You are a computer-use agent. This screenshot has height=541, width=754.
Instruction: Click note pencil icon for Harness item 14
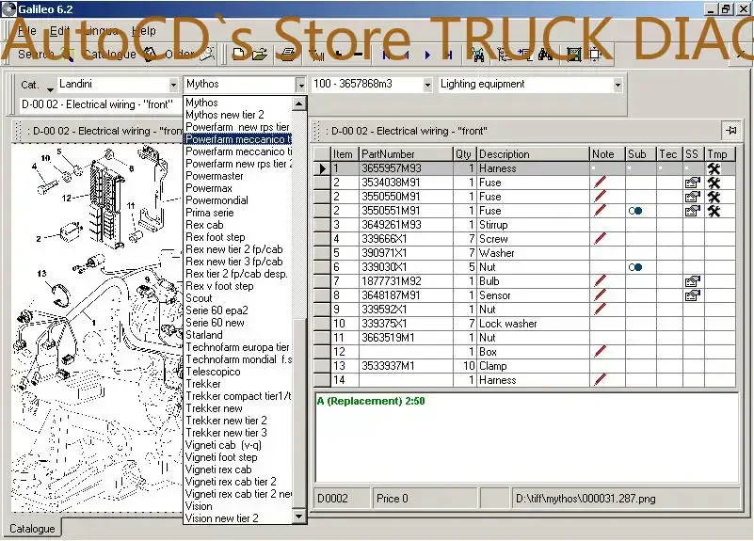click(x=600, y=380)
